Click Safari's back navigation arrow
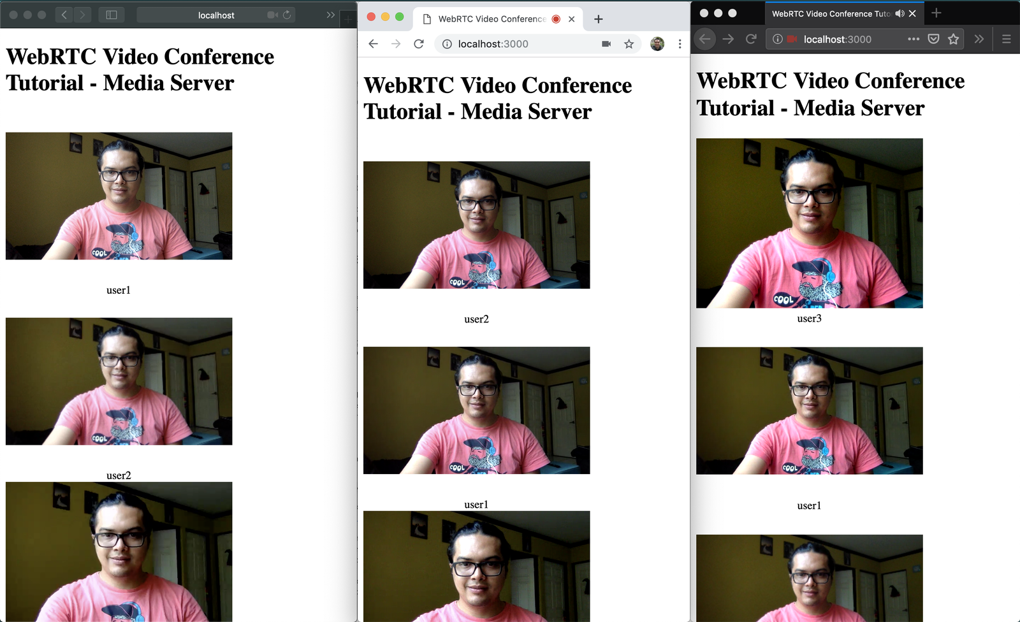 [64, 15]
